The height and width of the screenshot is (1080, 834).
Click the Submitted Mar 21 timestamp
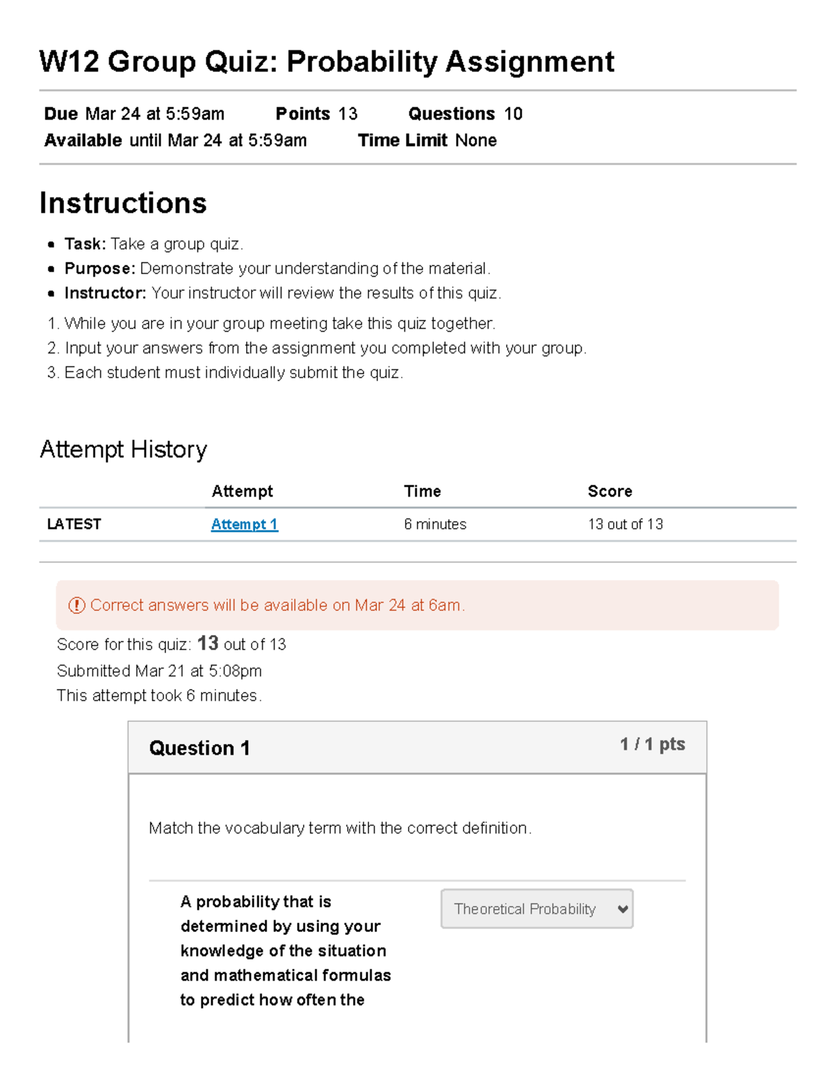pos(159,670)
